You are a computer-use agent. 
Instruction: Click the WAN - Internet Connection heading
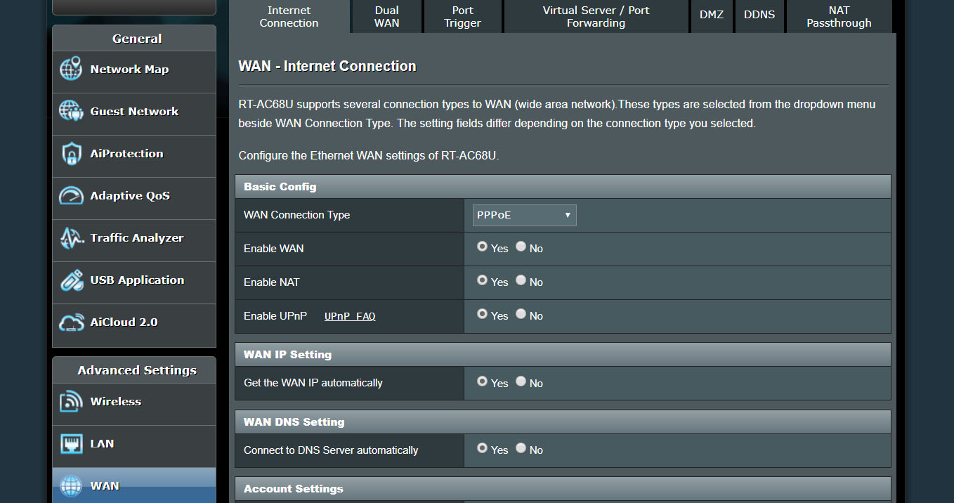pyautogui.click(x=327, y=67)
